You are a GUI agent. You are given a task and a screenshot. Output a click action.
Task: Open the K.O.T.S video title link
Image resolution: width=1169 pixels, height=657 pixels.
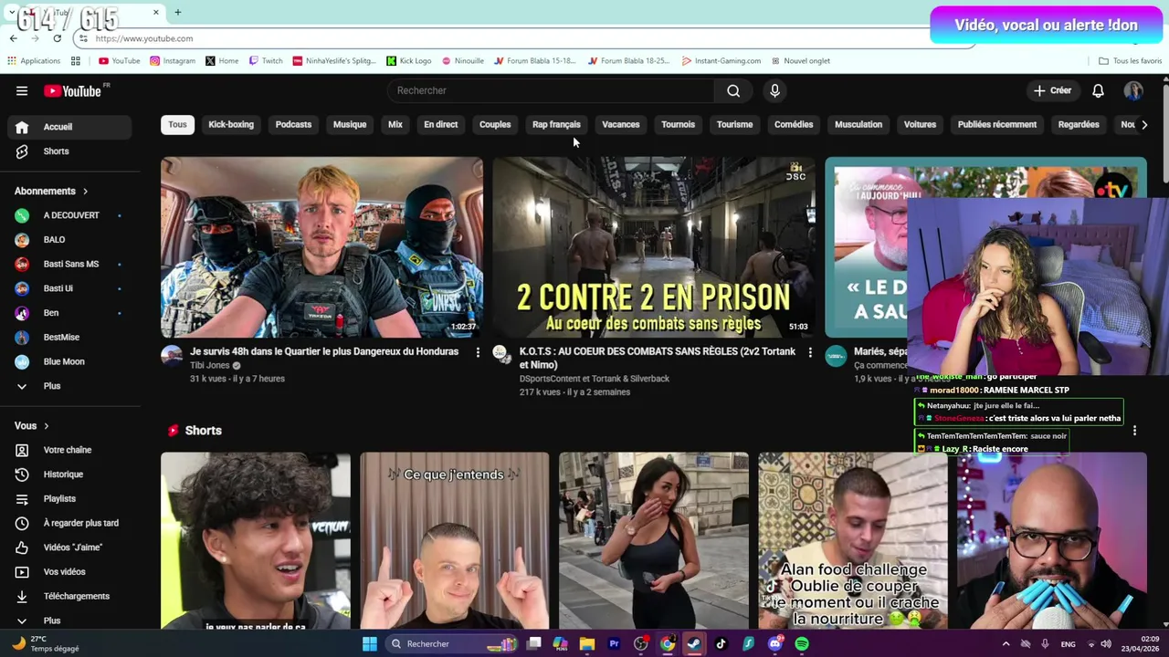coord(658,358)
